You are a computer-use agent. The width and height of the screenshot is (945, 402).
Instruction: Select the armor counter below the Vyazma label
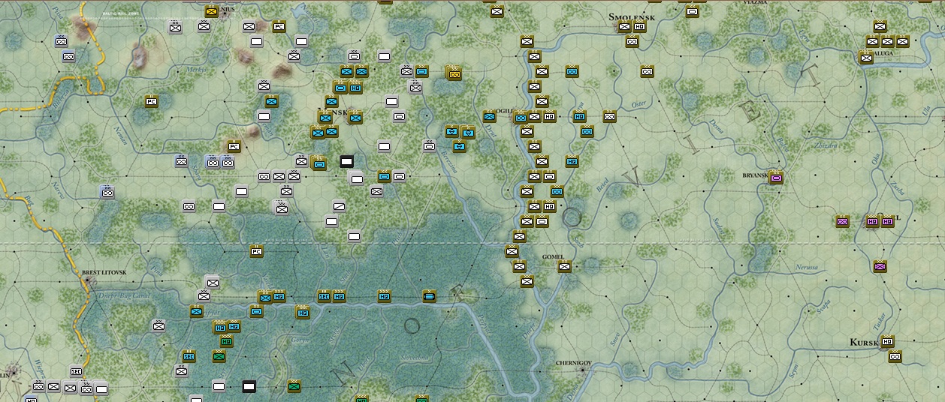coord(692,12)
